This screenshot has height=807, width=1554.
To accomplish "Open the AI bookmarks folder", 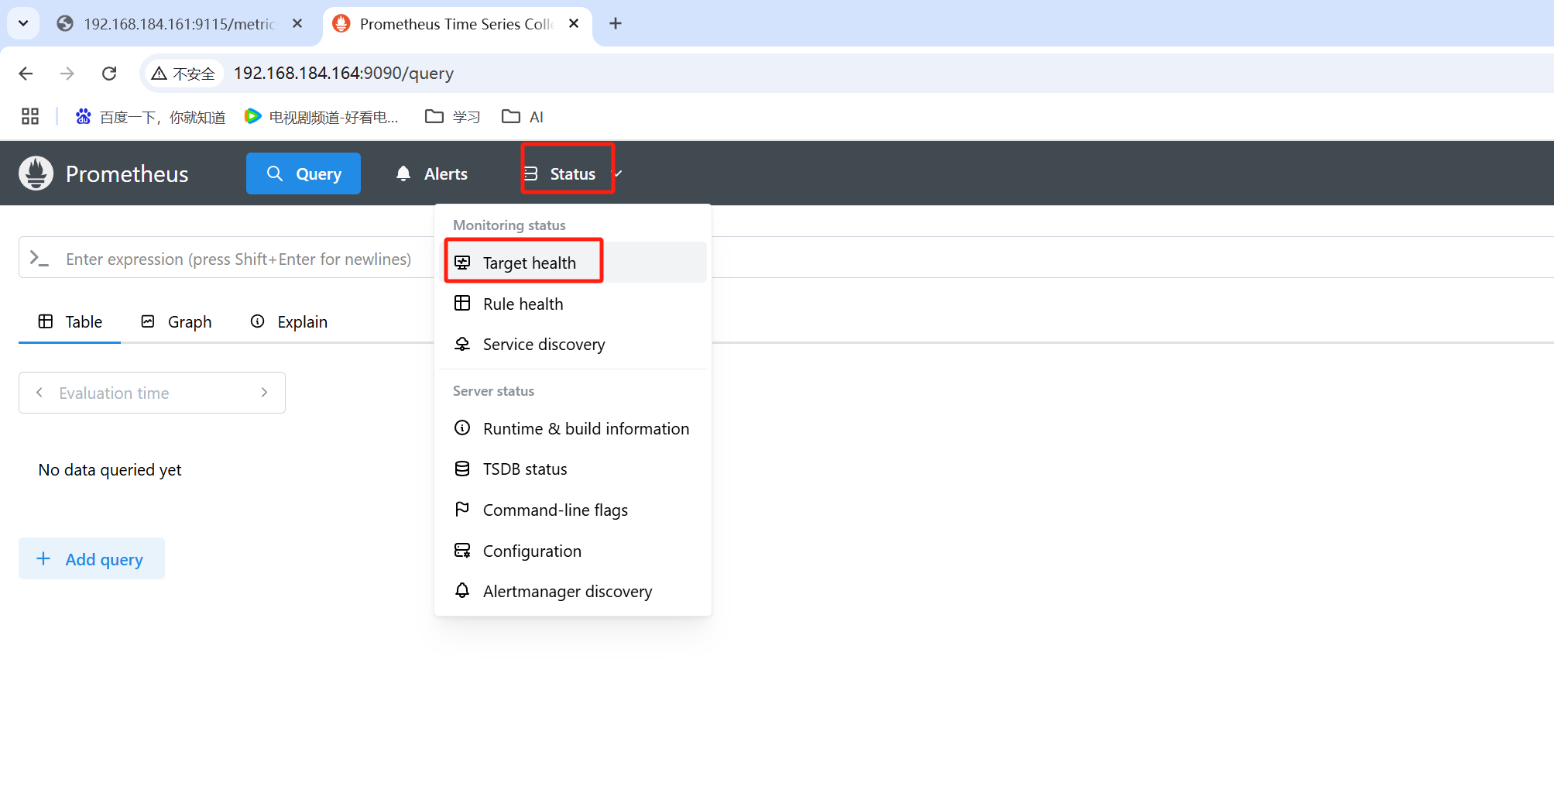I will (x=523, y=117).
